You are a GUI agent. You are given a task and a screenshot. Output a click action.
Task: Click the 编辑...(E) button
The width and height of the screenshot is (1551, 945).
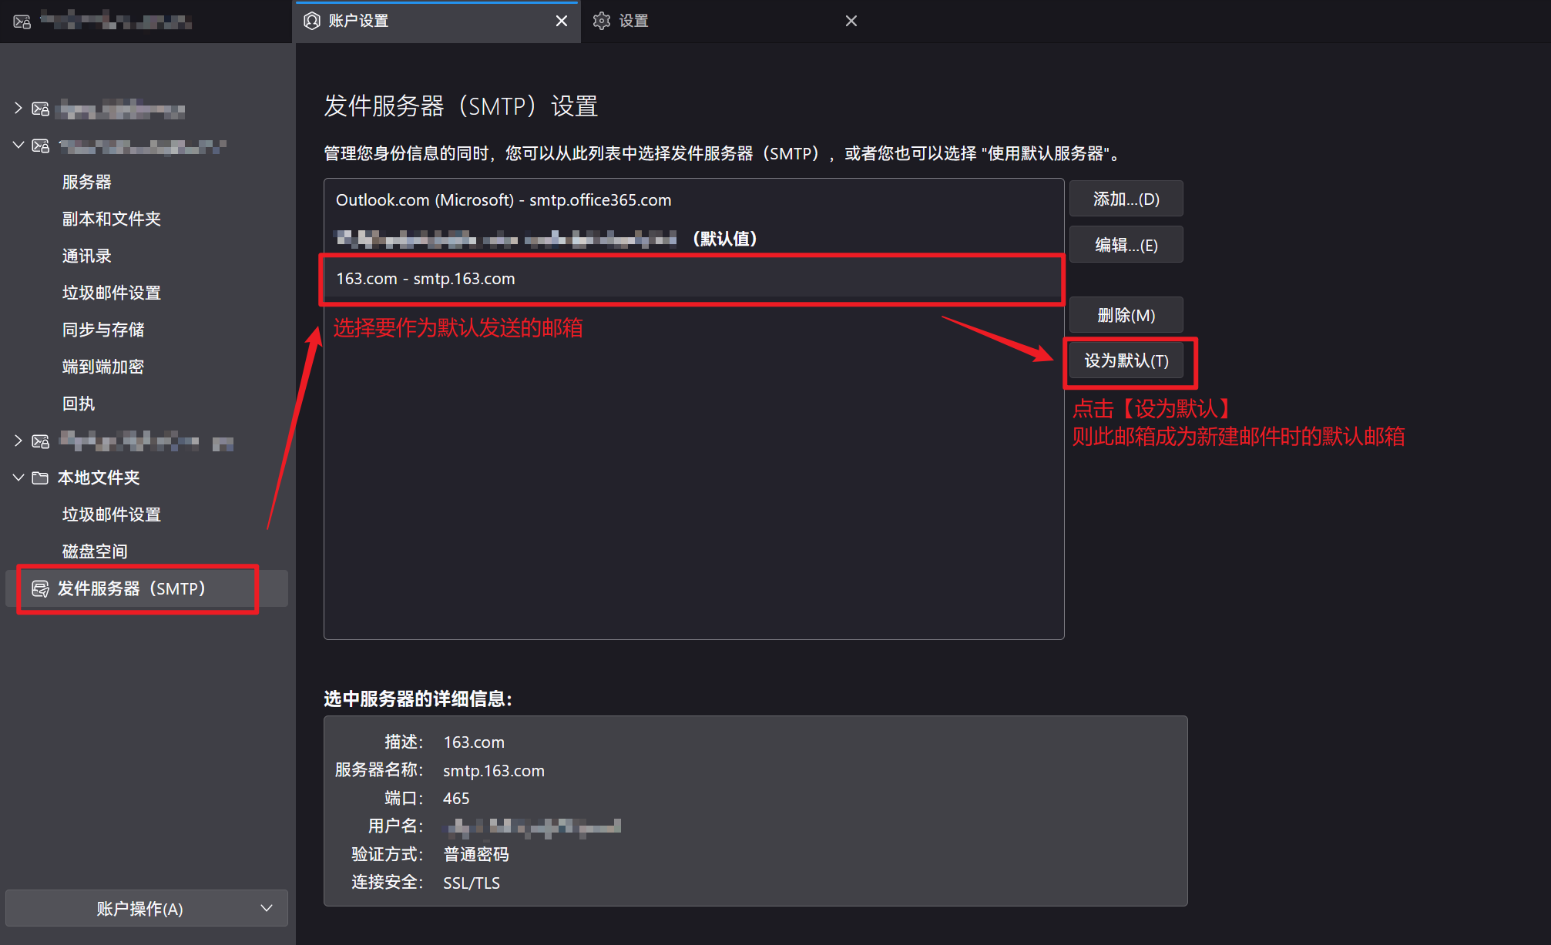point(1126,245)
